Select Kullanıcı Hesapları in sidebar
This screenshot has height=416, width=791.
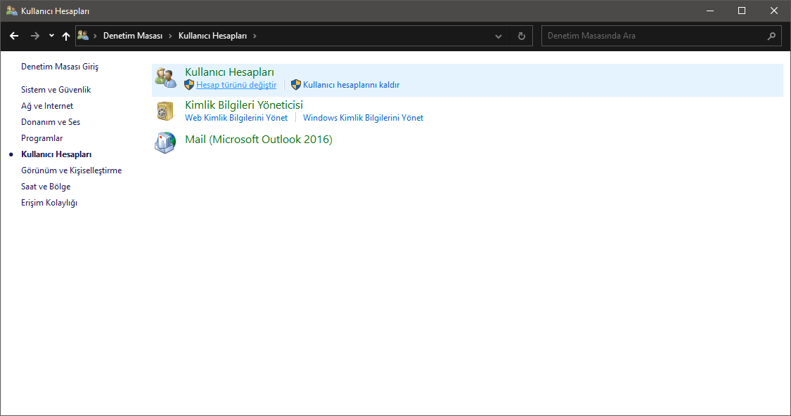point(56,154)
